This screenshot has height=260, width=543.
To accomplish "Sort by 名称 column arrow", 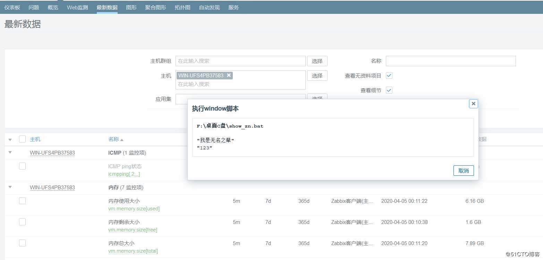I will (x=122, y=140).
